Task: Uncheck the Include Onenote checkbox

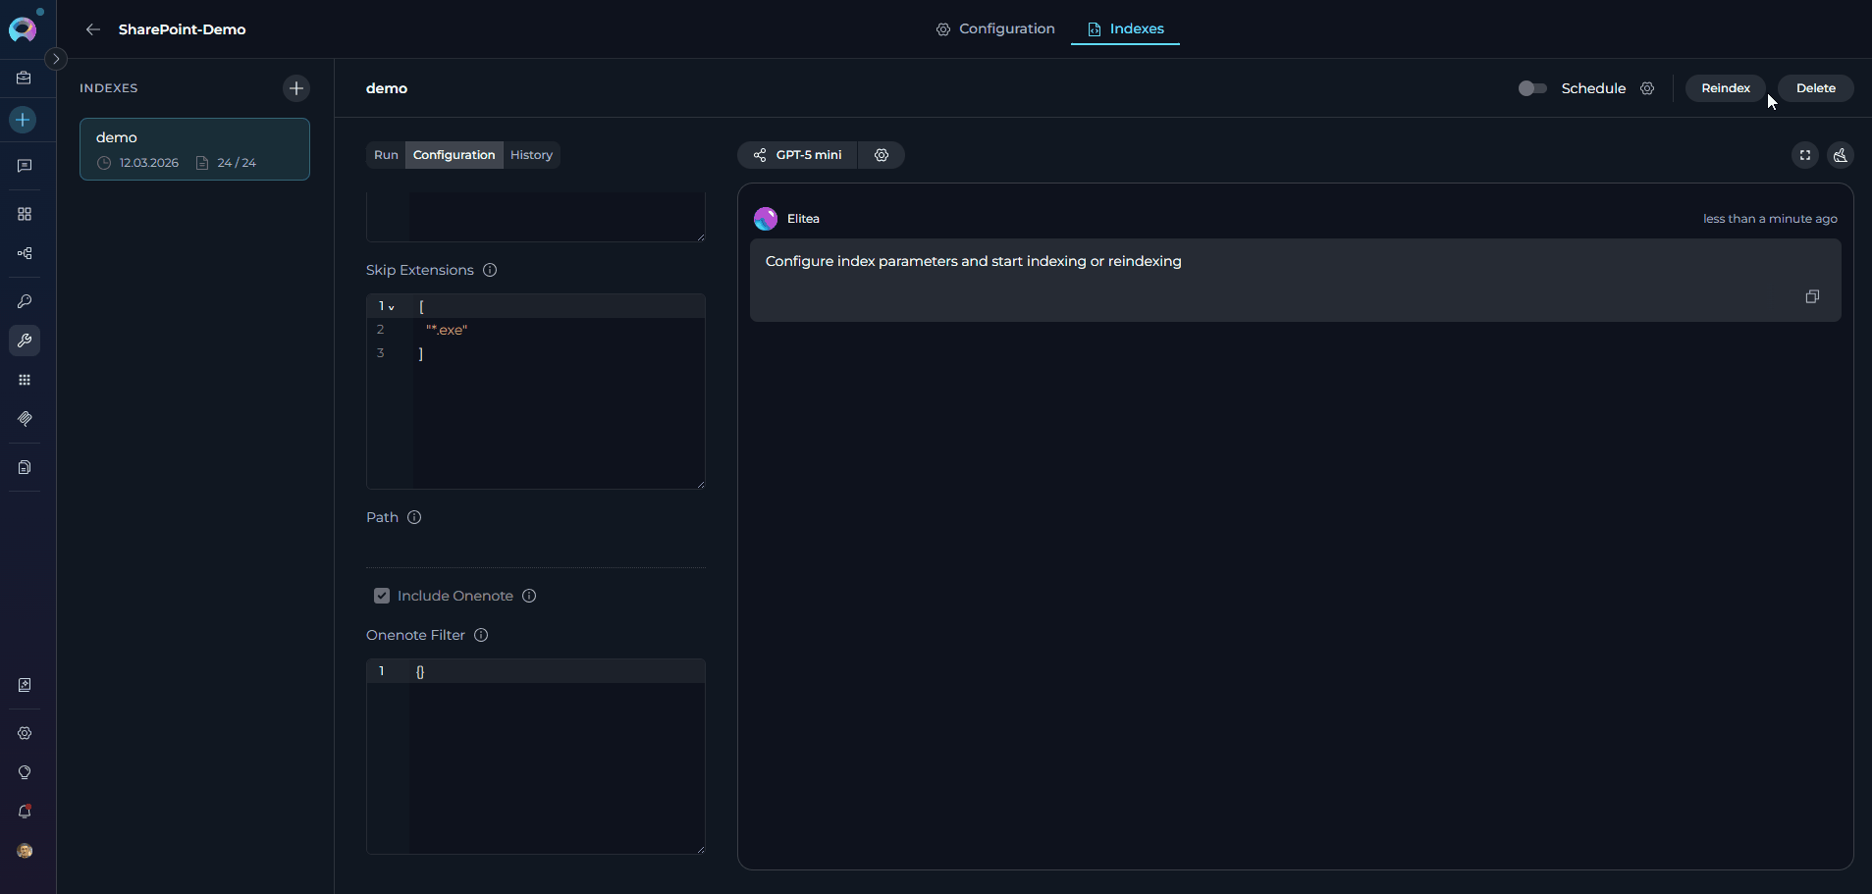Action: tap(382, 596)
